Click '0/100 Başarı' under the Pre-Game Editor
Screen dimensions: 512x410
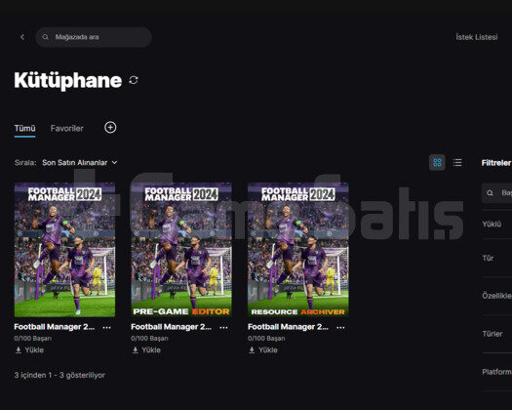click(149, 339)
